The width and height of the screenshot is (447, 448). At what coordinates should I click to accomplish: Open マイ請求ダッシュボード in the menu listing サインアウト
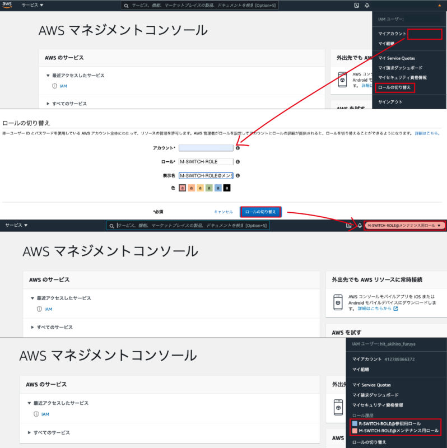click(x=400, y=68)
